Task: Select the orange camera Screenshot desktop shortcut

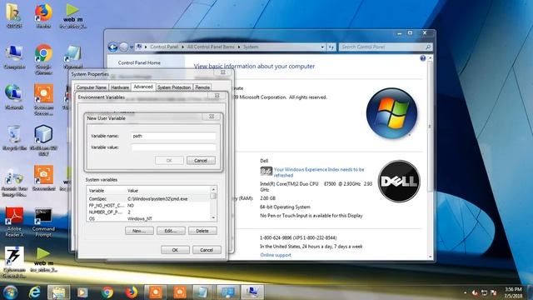Action: coord(43,178)
